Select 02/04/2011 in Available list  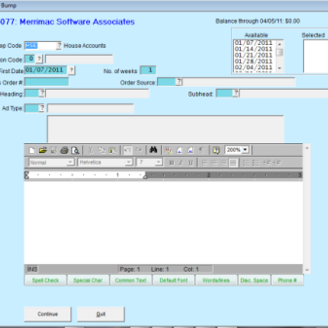(x=254, y=67)
